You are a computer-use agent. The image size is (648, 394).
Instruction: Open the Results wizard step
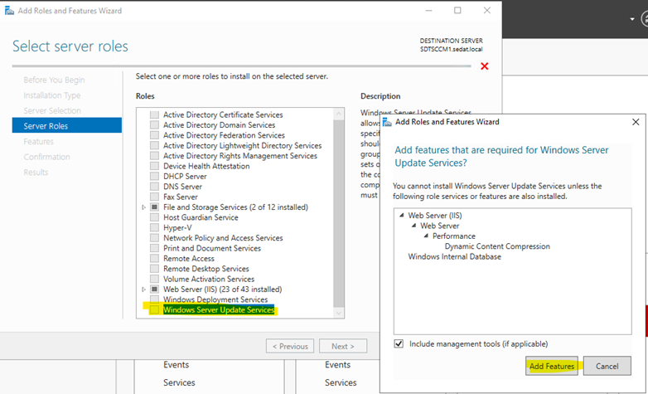36,173
